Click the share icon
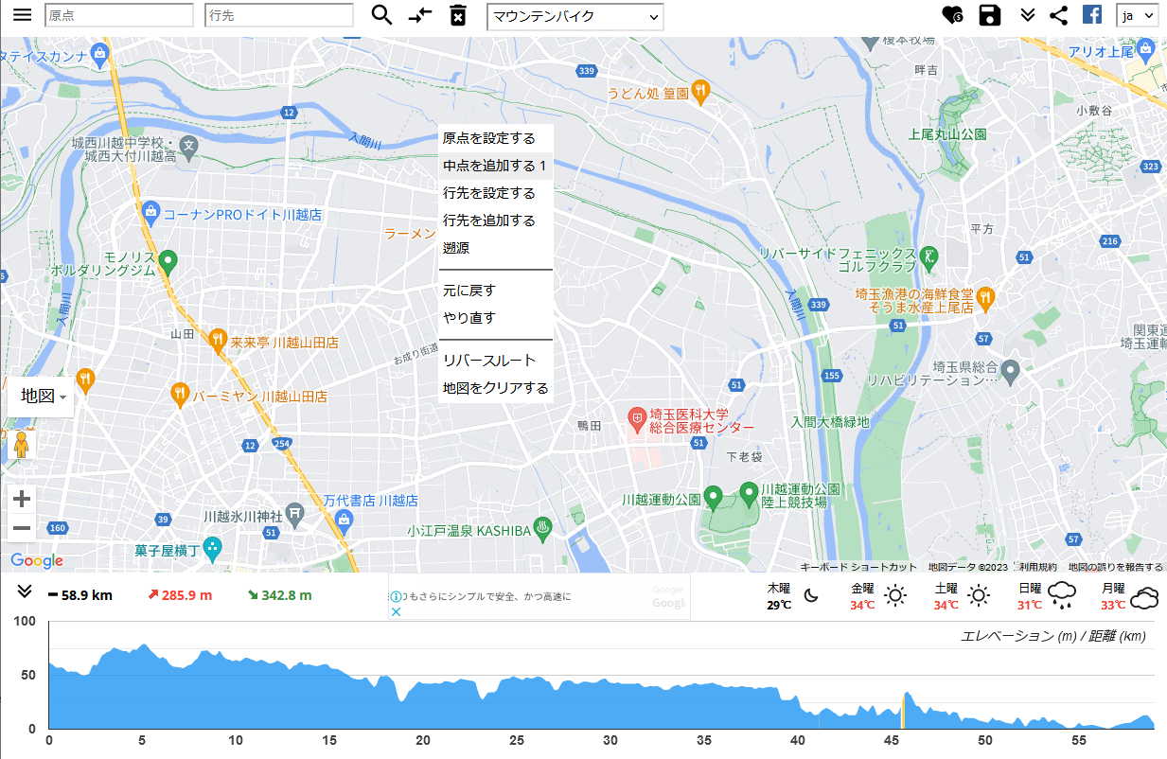Viewport: 1167px width, 759px height. 1059,15
